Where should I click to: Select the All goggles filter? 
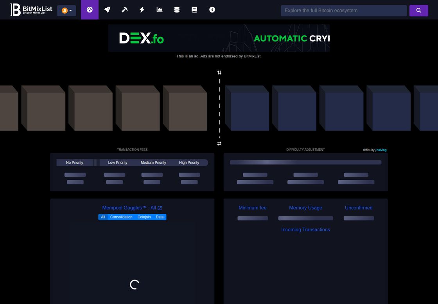pyautogui.click(x=103, y=217)
